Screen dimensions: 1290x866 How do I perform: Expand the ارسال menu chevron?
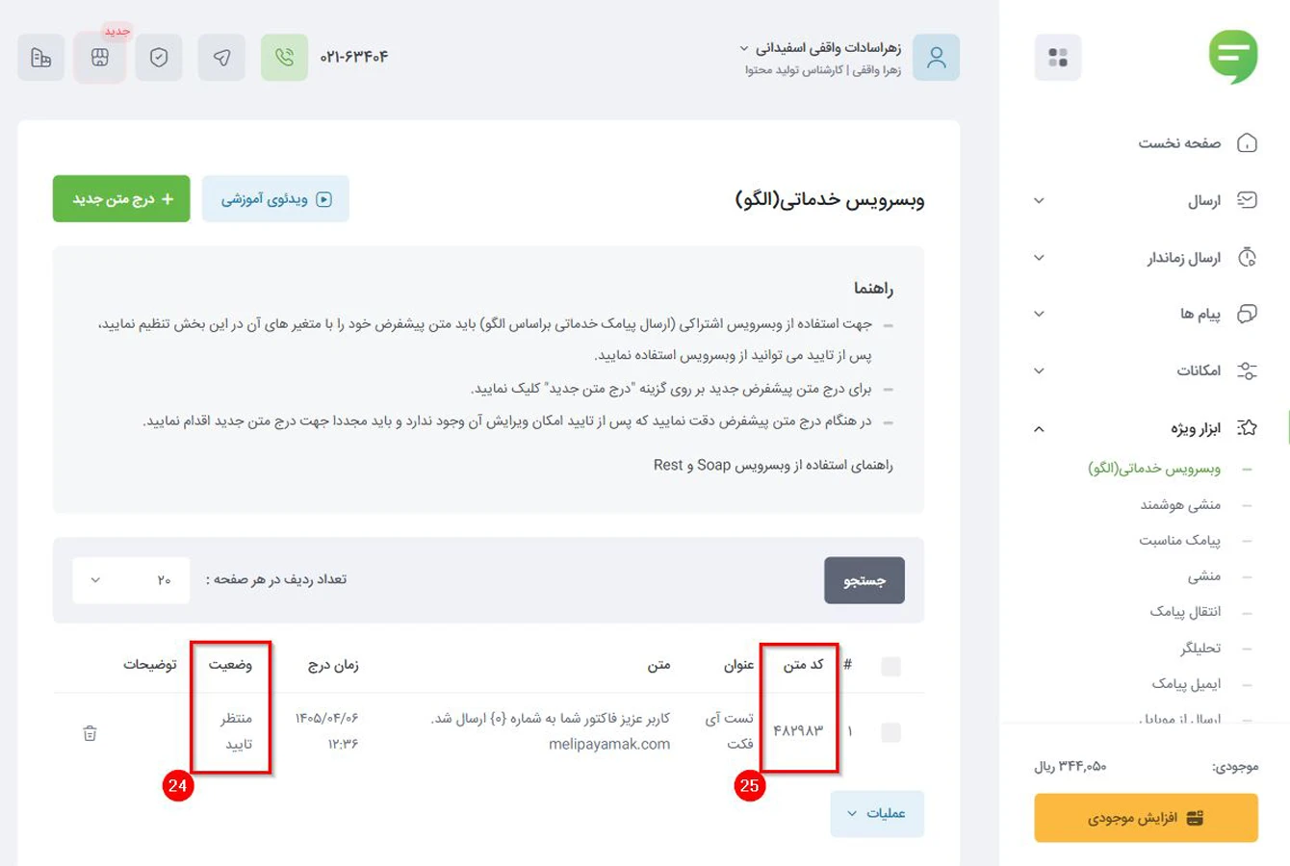pyautogui.click(x=1039, y=200)
